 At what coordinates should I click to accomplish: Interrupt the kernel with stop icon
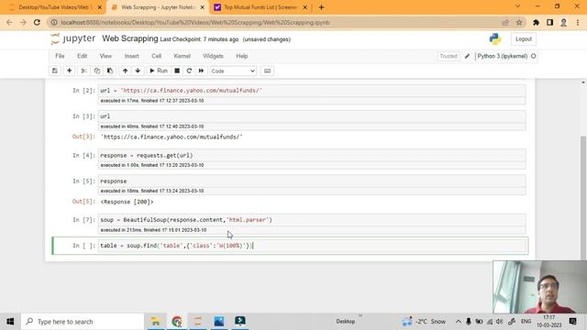click(177, 71)
